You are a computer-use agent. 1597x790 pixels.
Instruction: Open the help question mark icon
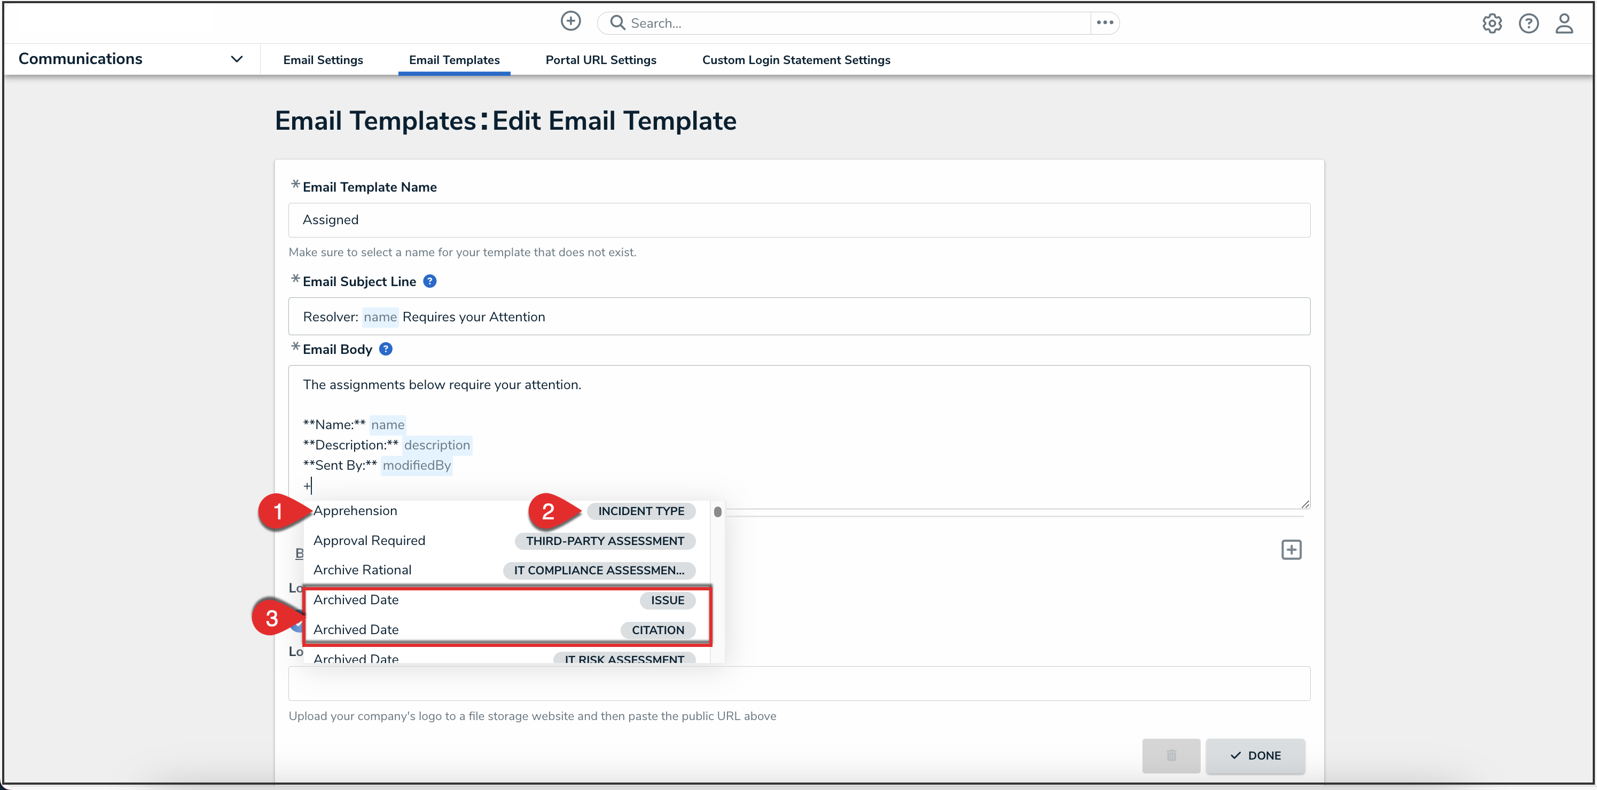pyautogui.click(x=1528, y=23)
